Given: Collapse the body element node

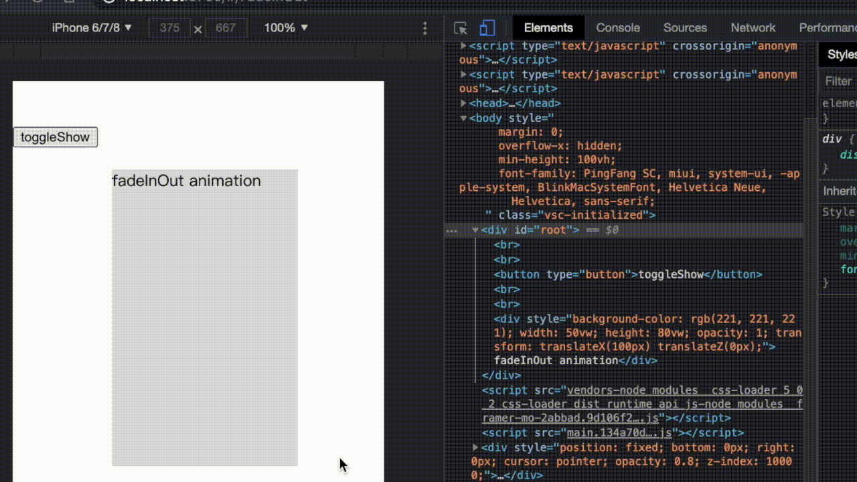Looking at the screenshot, I should pos(463,118).
